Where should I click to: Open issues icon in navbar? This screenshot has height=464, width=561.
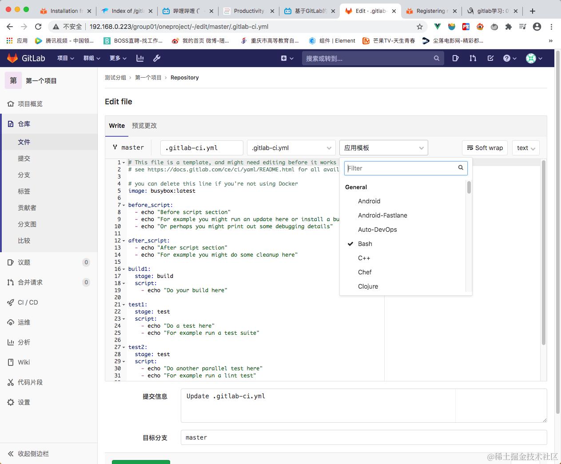point(455,58)
